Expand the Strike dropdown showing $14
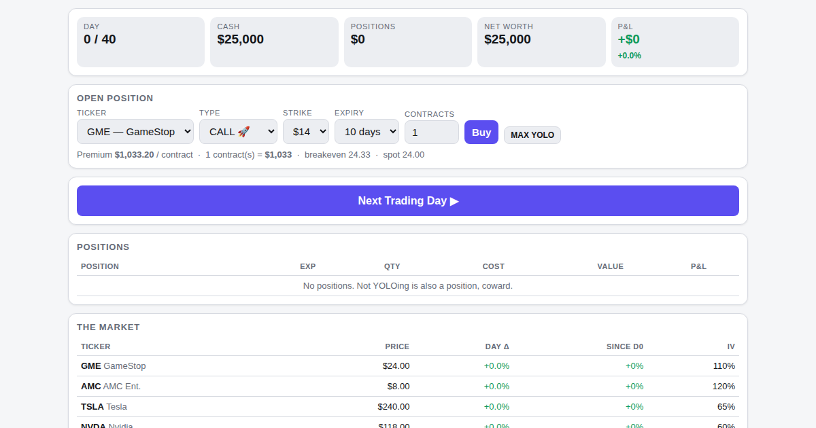816x428 pixels. [306, 132]
